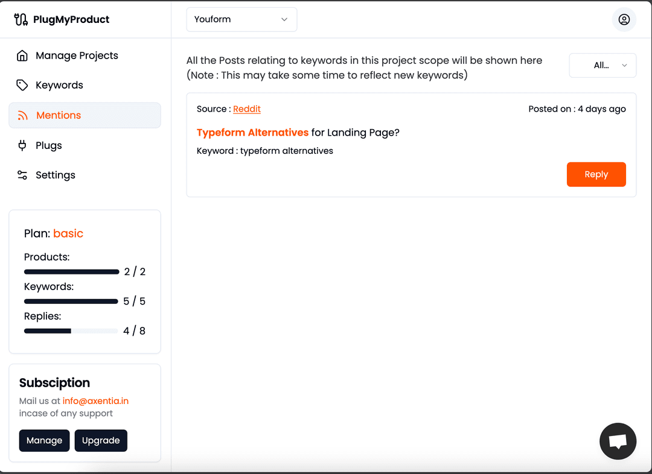Click the Replies usage progress bar
The height and width of the screenshot is (474, 652).
(71, 331)
